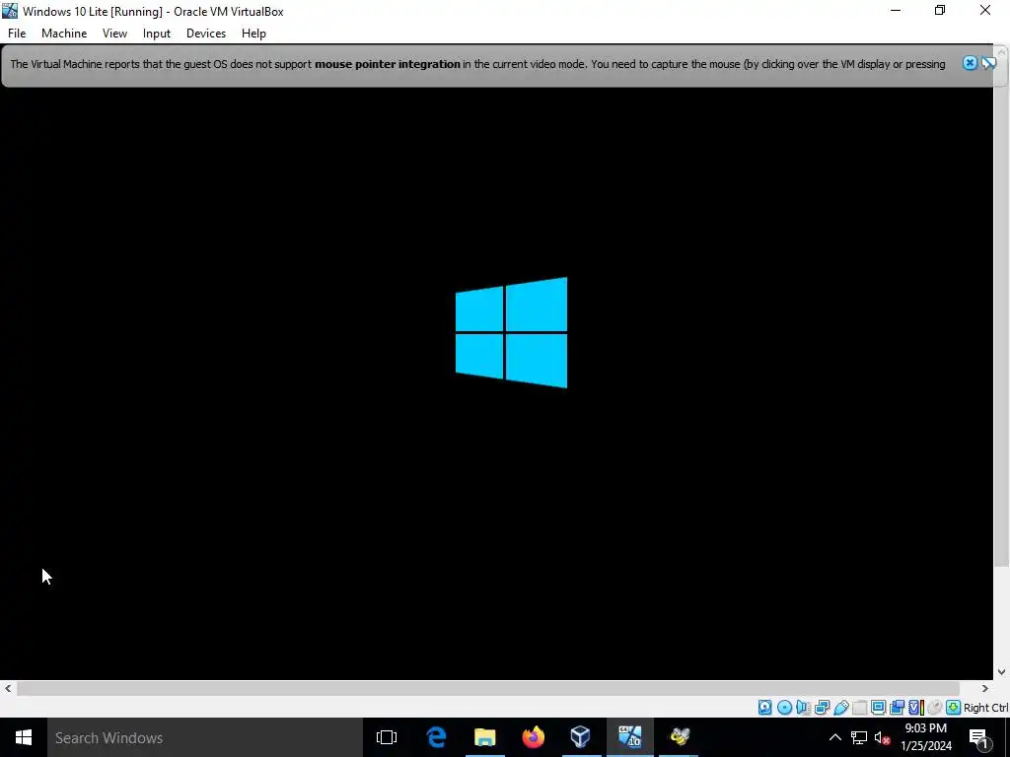The width and height of the screenshot is (1010, 757).
Task: Open Firefox from the taskbar
Action: (533, 737)
